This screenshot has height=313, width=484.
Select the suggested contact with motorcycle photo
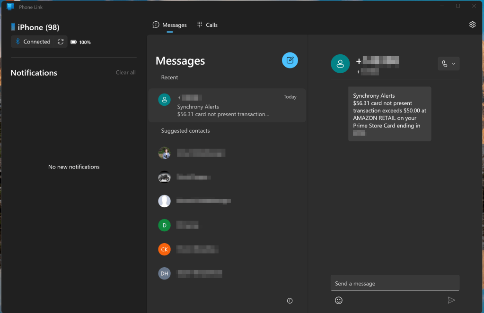[x=164, y=177]
